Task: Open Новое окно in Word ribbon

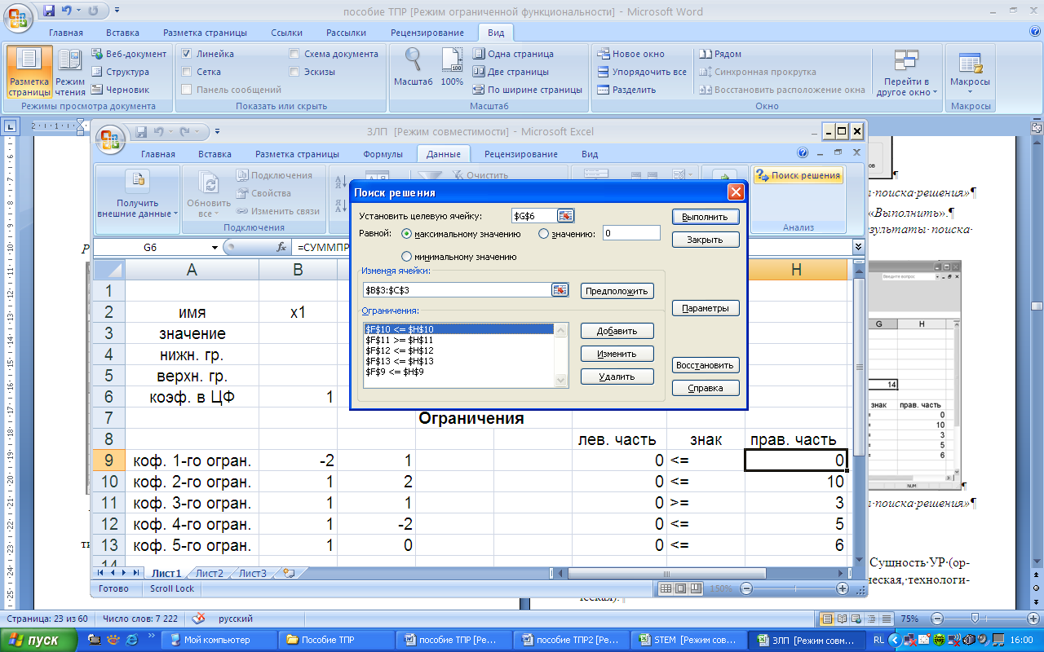Action: [630, 54]
